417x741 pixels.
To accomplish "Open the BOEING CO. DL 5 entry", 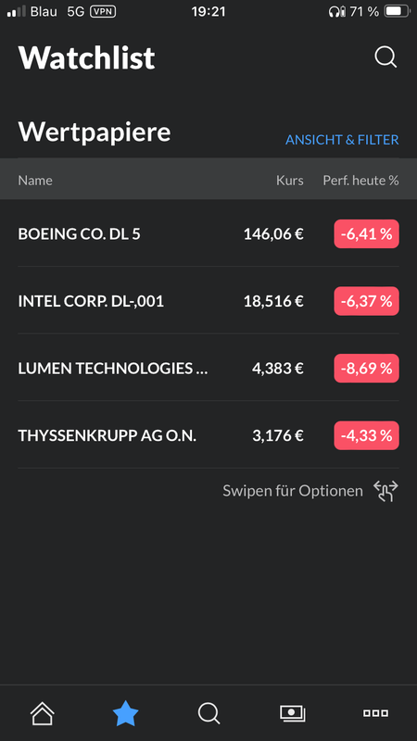I will click(208, 233).
